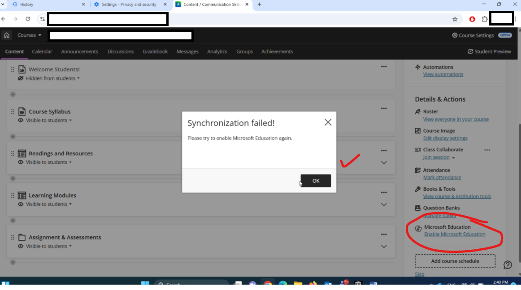Screen dimensions: 521x290
Task: Add content below Learning Modules with plus
Action: click(x=13, y=220)
